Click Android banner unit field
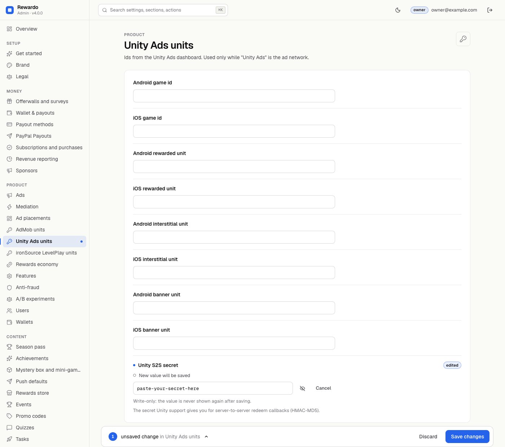The width and height of the screenshot is (505, 447). [x=234, y=308]
